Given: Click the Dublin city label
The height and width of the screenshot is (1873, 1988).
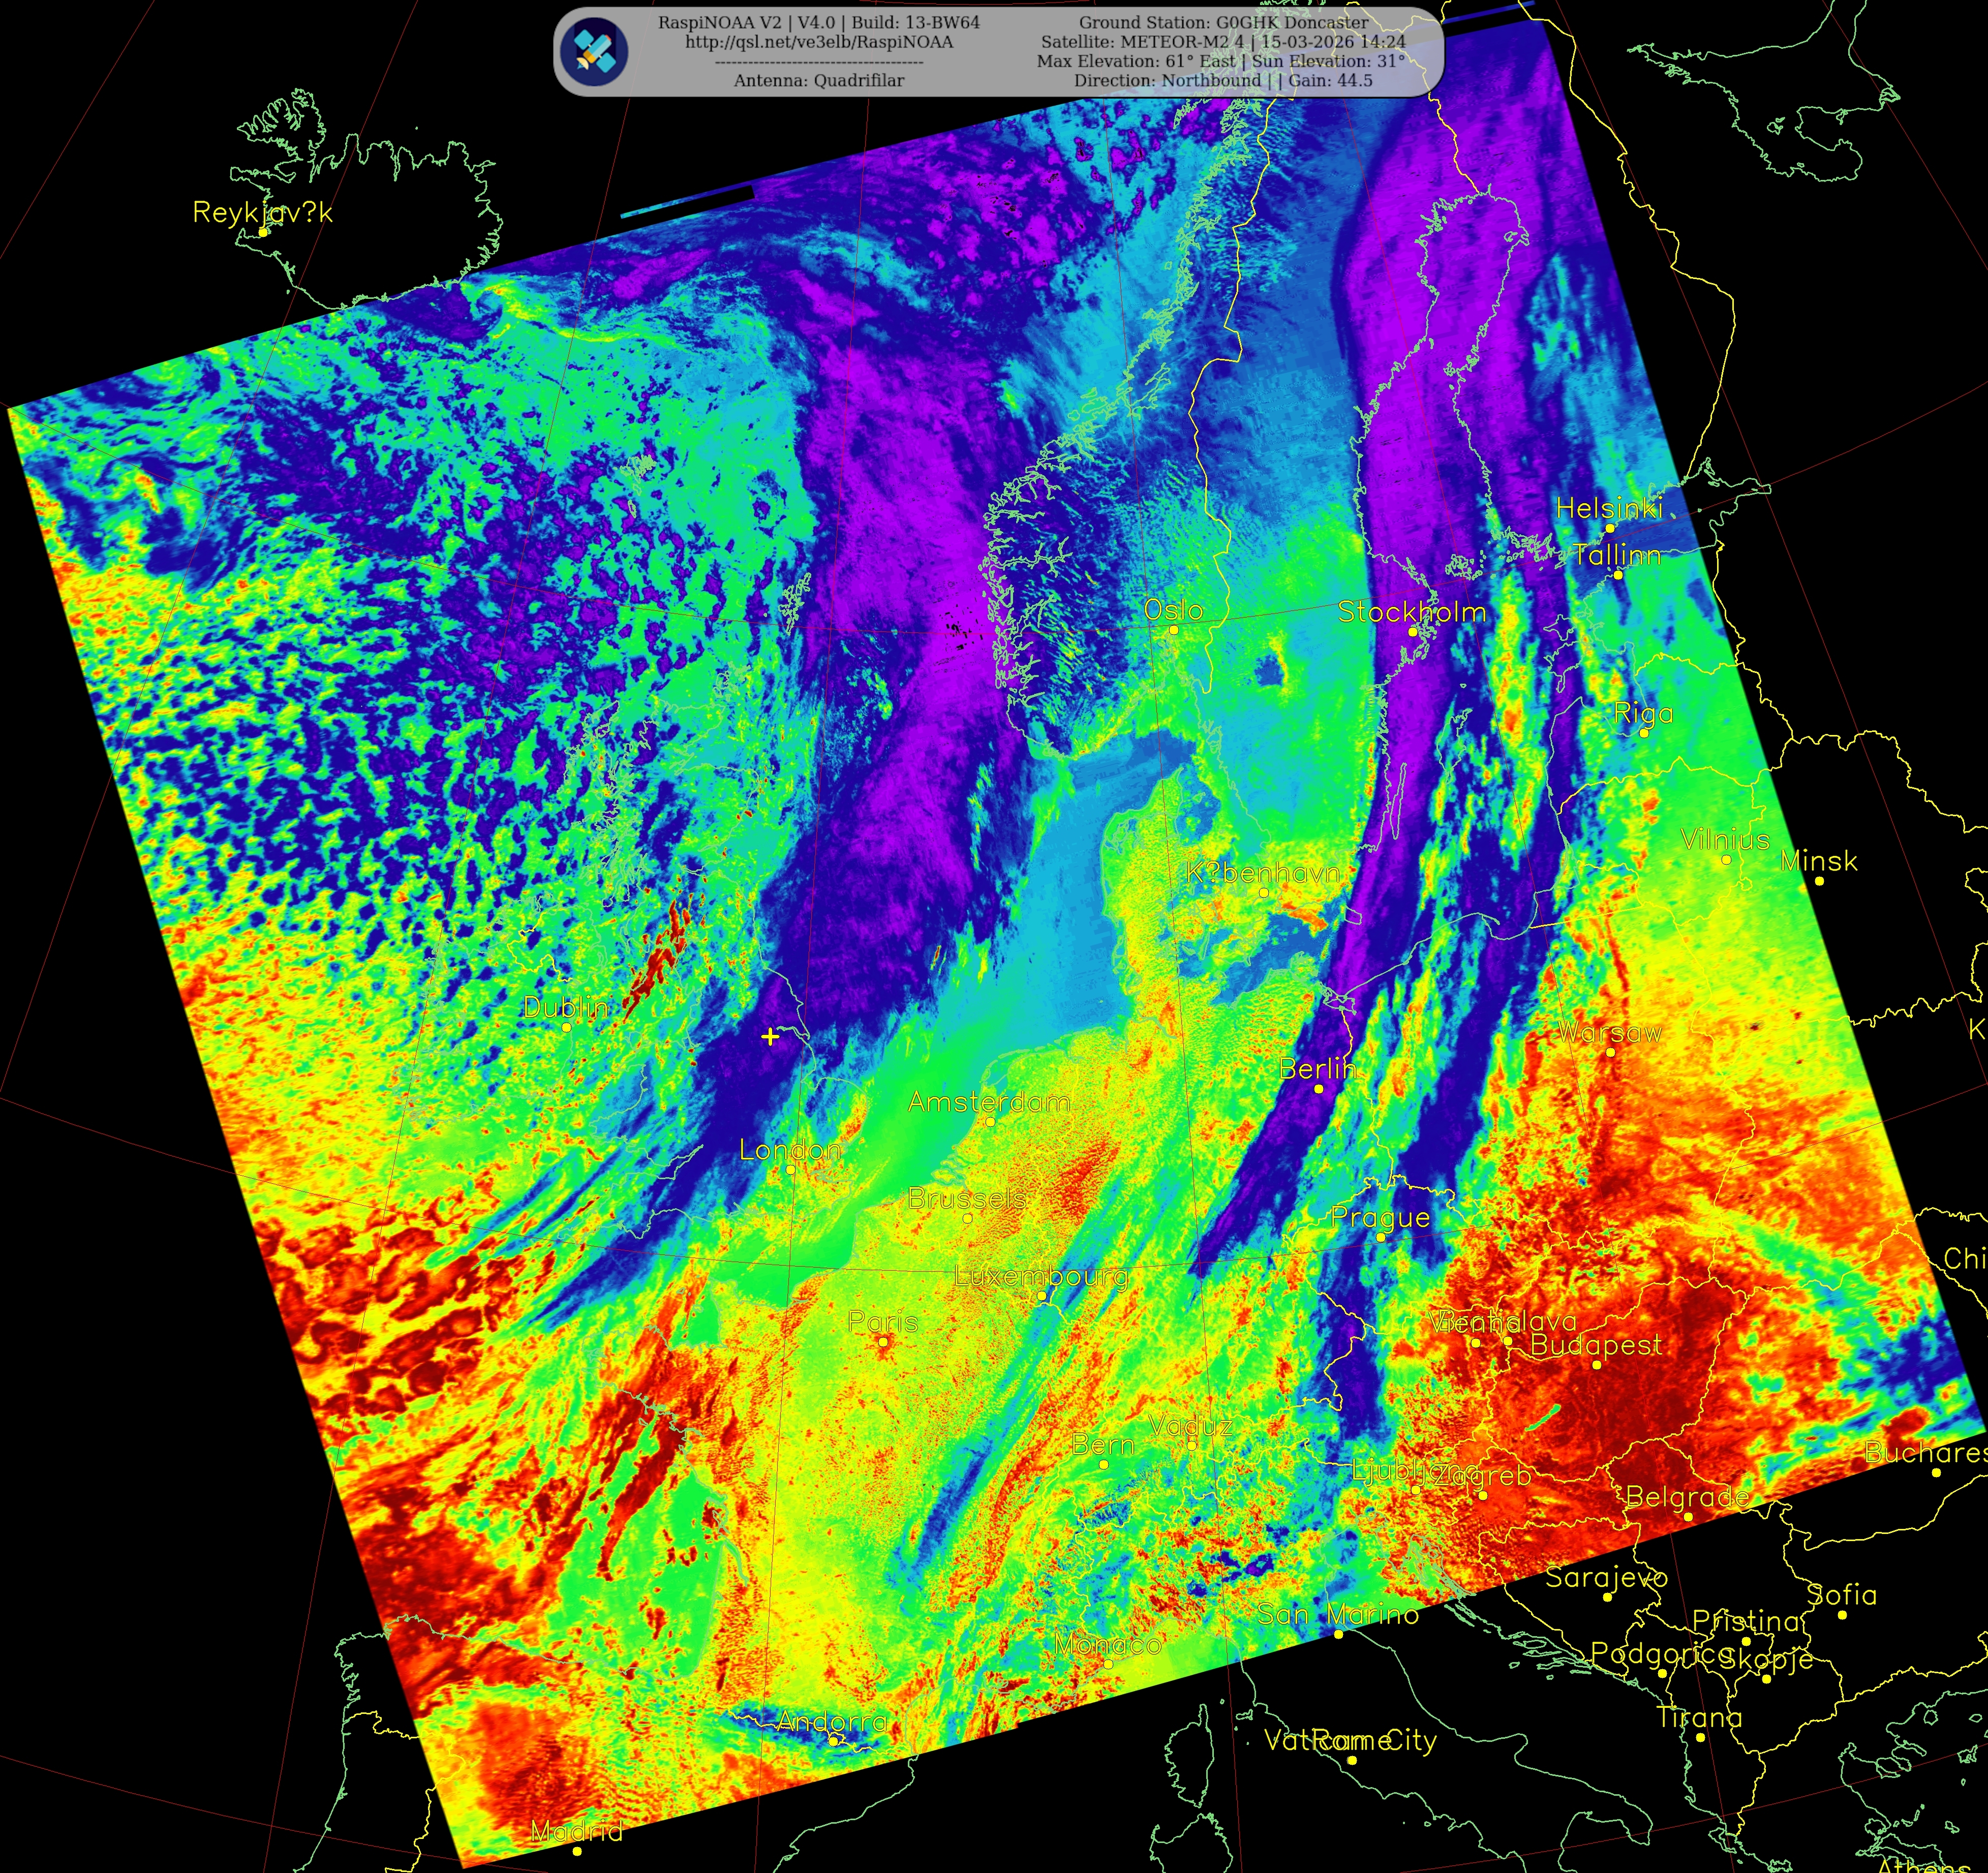Looking at the screenshot, I should click(x=566, y=1007).
